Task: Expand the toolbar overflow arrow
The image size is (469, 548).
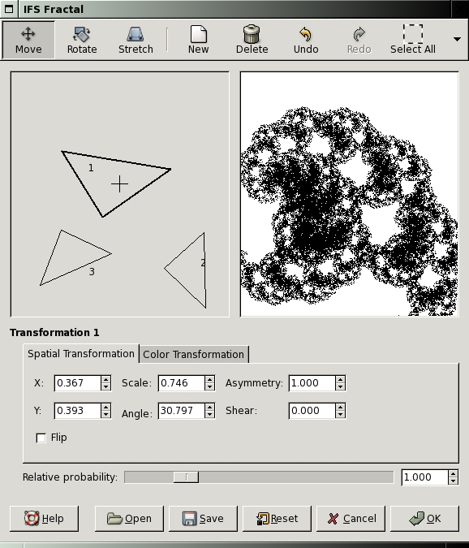Action: tap(457, 39)
